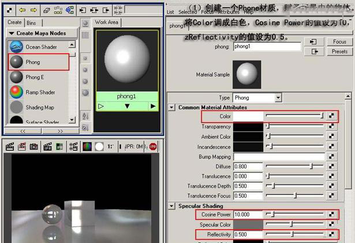The image size is (355, 243).
Task: Open map button for Bump Mapping
Action: pyautogui.click(x=331, y=156)
